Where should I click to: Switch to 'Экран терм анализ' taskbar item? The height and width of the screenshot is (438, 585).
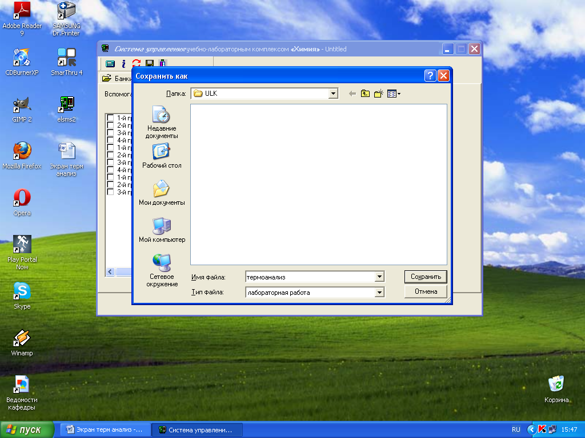point(106,429)
